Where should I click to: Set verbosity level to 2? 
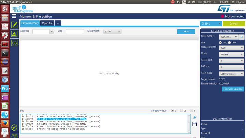(182, 111)
